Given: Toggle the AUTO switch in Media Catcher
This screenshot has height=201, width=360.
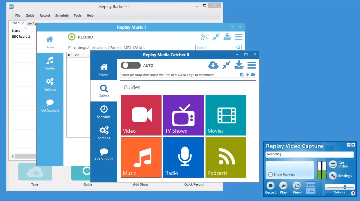Looking at the screenshot, I should pos(131,66).
